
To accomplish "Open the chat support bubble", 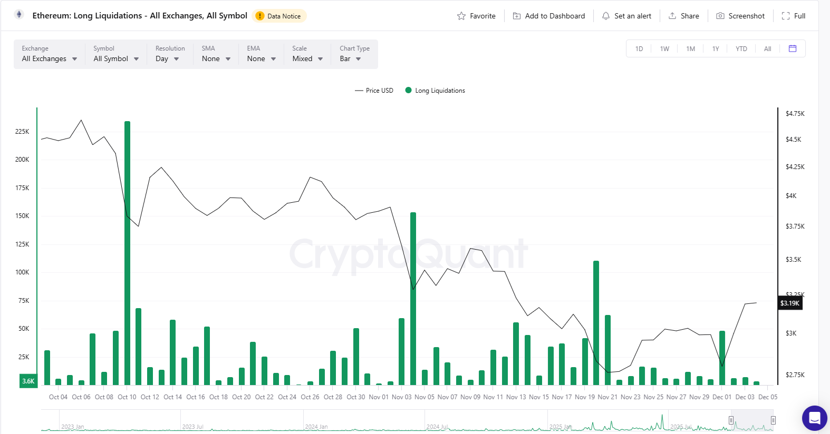I will [814, 418].
